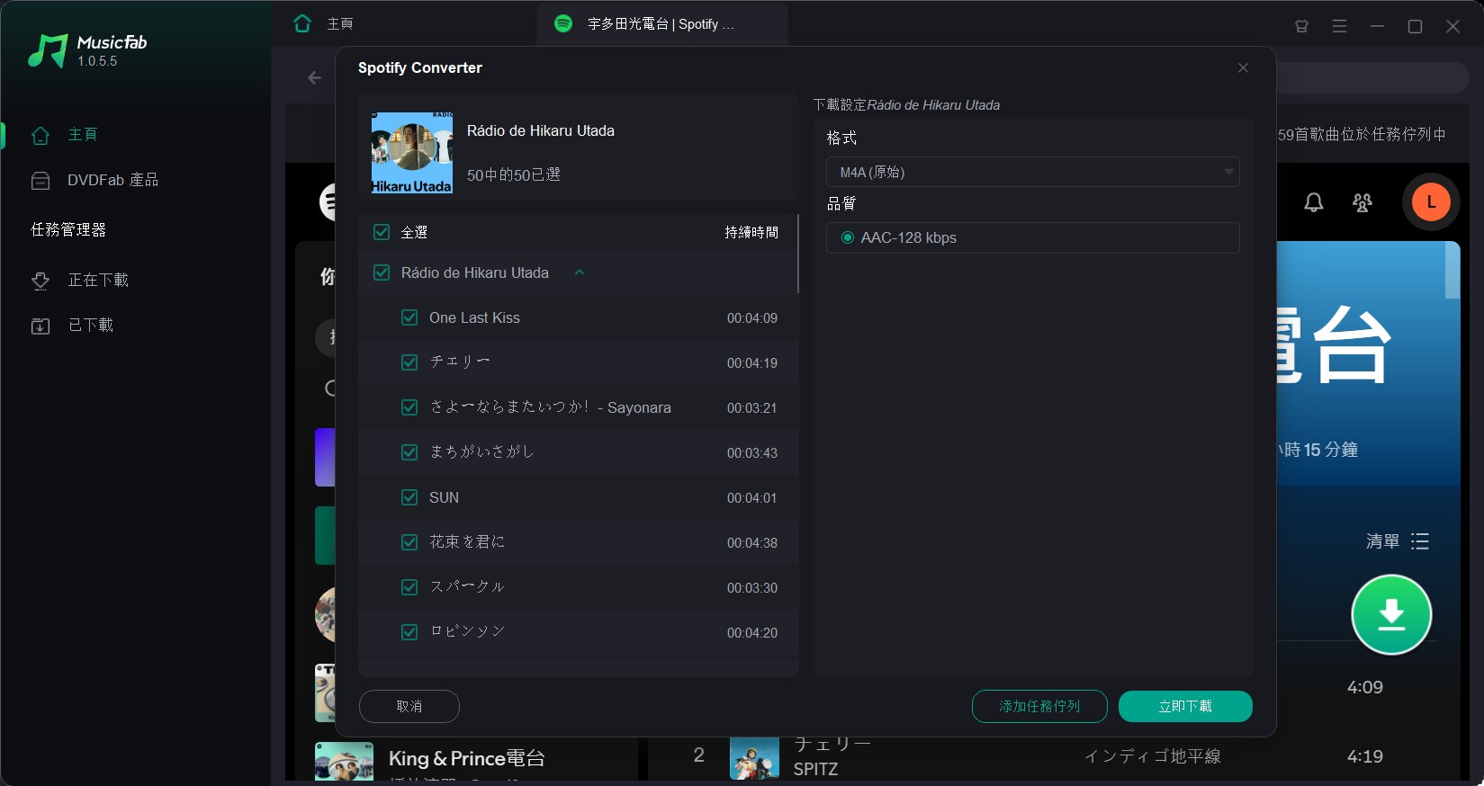
Task: Open the インディゴ地平線 album link
Action: (1152, 756)
